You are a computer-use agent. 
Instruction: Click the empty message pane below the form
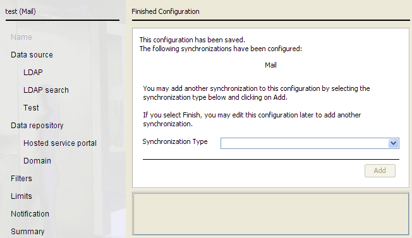(x=271, y=214)
